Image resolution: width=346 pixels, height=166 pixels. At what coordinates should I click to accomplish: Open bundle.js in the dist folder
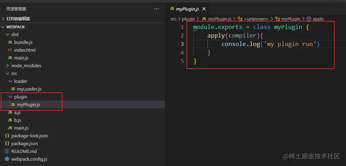coord(82,42)
